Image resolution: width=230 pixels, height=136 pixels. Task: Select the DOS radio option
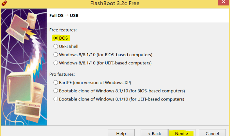[61, 38]
